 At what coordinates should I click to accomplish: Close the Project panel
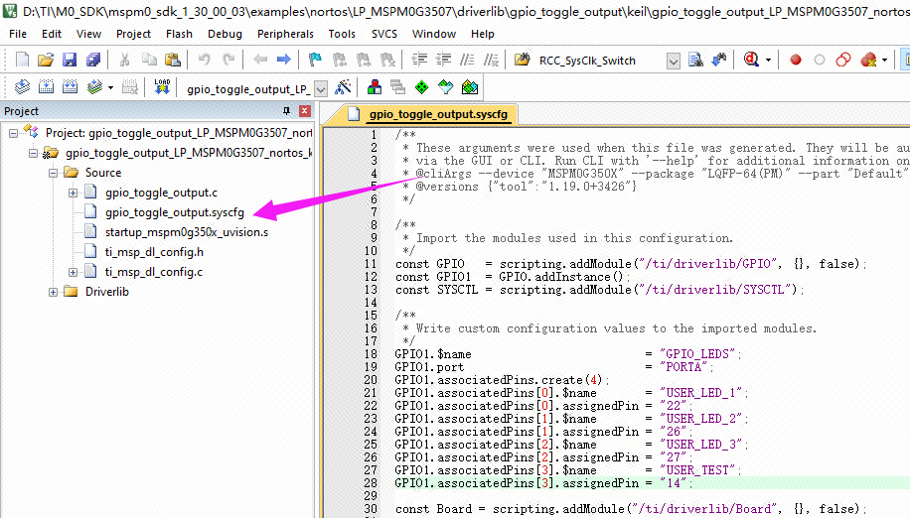tap(304, 111)
